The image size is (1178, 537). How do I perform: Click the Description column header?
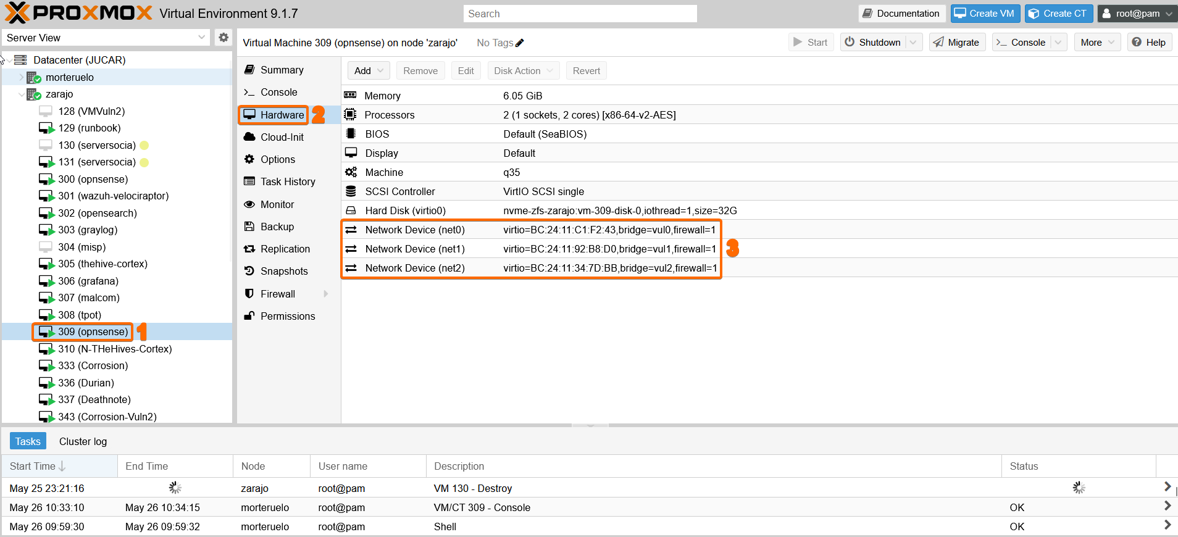click(714, 466)
